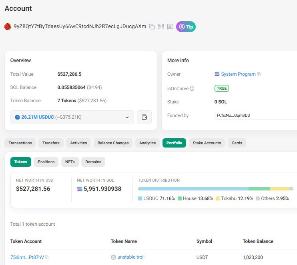
Task: Click the USDUC 71.16% legend swatch
Action: (140, 198)
